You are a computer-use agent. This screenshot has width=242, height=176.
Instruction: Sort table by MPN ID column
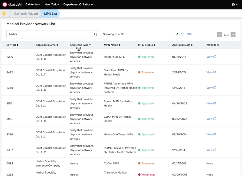point(12,45)
